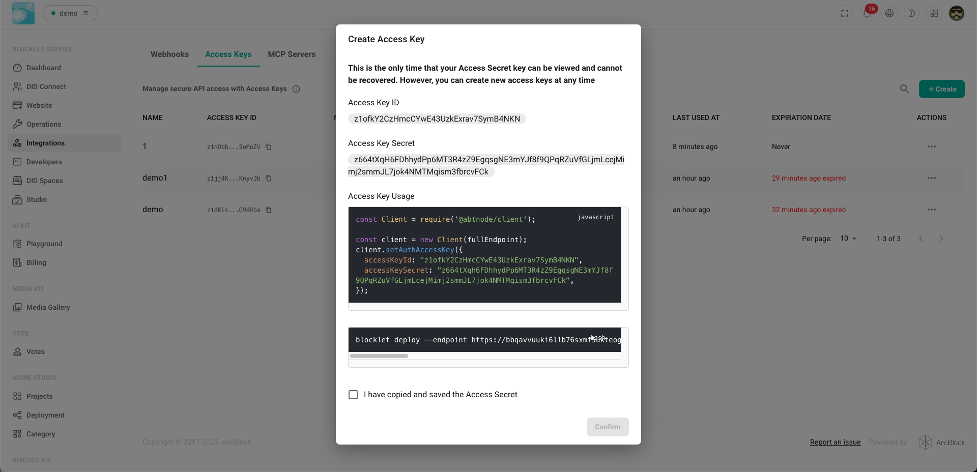Switch to the MCP Servers tab
Image resolution: width=977 pixels, height=472 pixels.
coord(292,54)
